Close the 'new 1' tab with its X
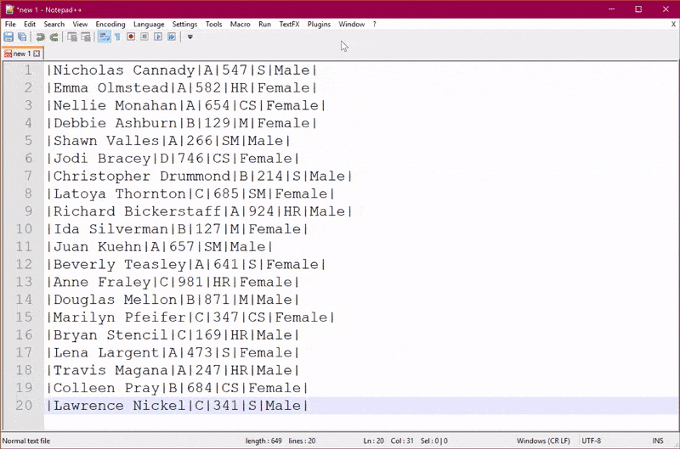The height and width of the screenshot is (449, 680). (x=37, y=53)
